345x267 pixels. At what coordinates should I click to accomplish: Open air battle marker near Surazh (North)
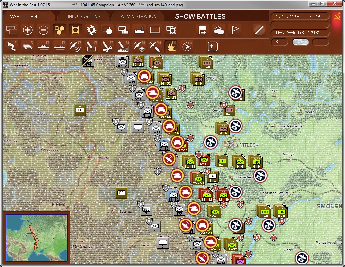[x=236, y=126]
